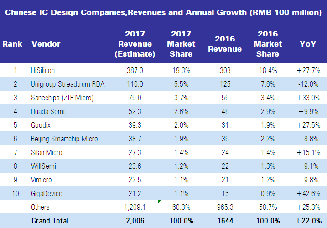Click the '125' 2016 revenue cell

[x=225, y=84]
